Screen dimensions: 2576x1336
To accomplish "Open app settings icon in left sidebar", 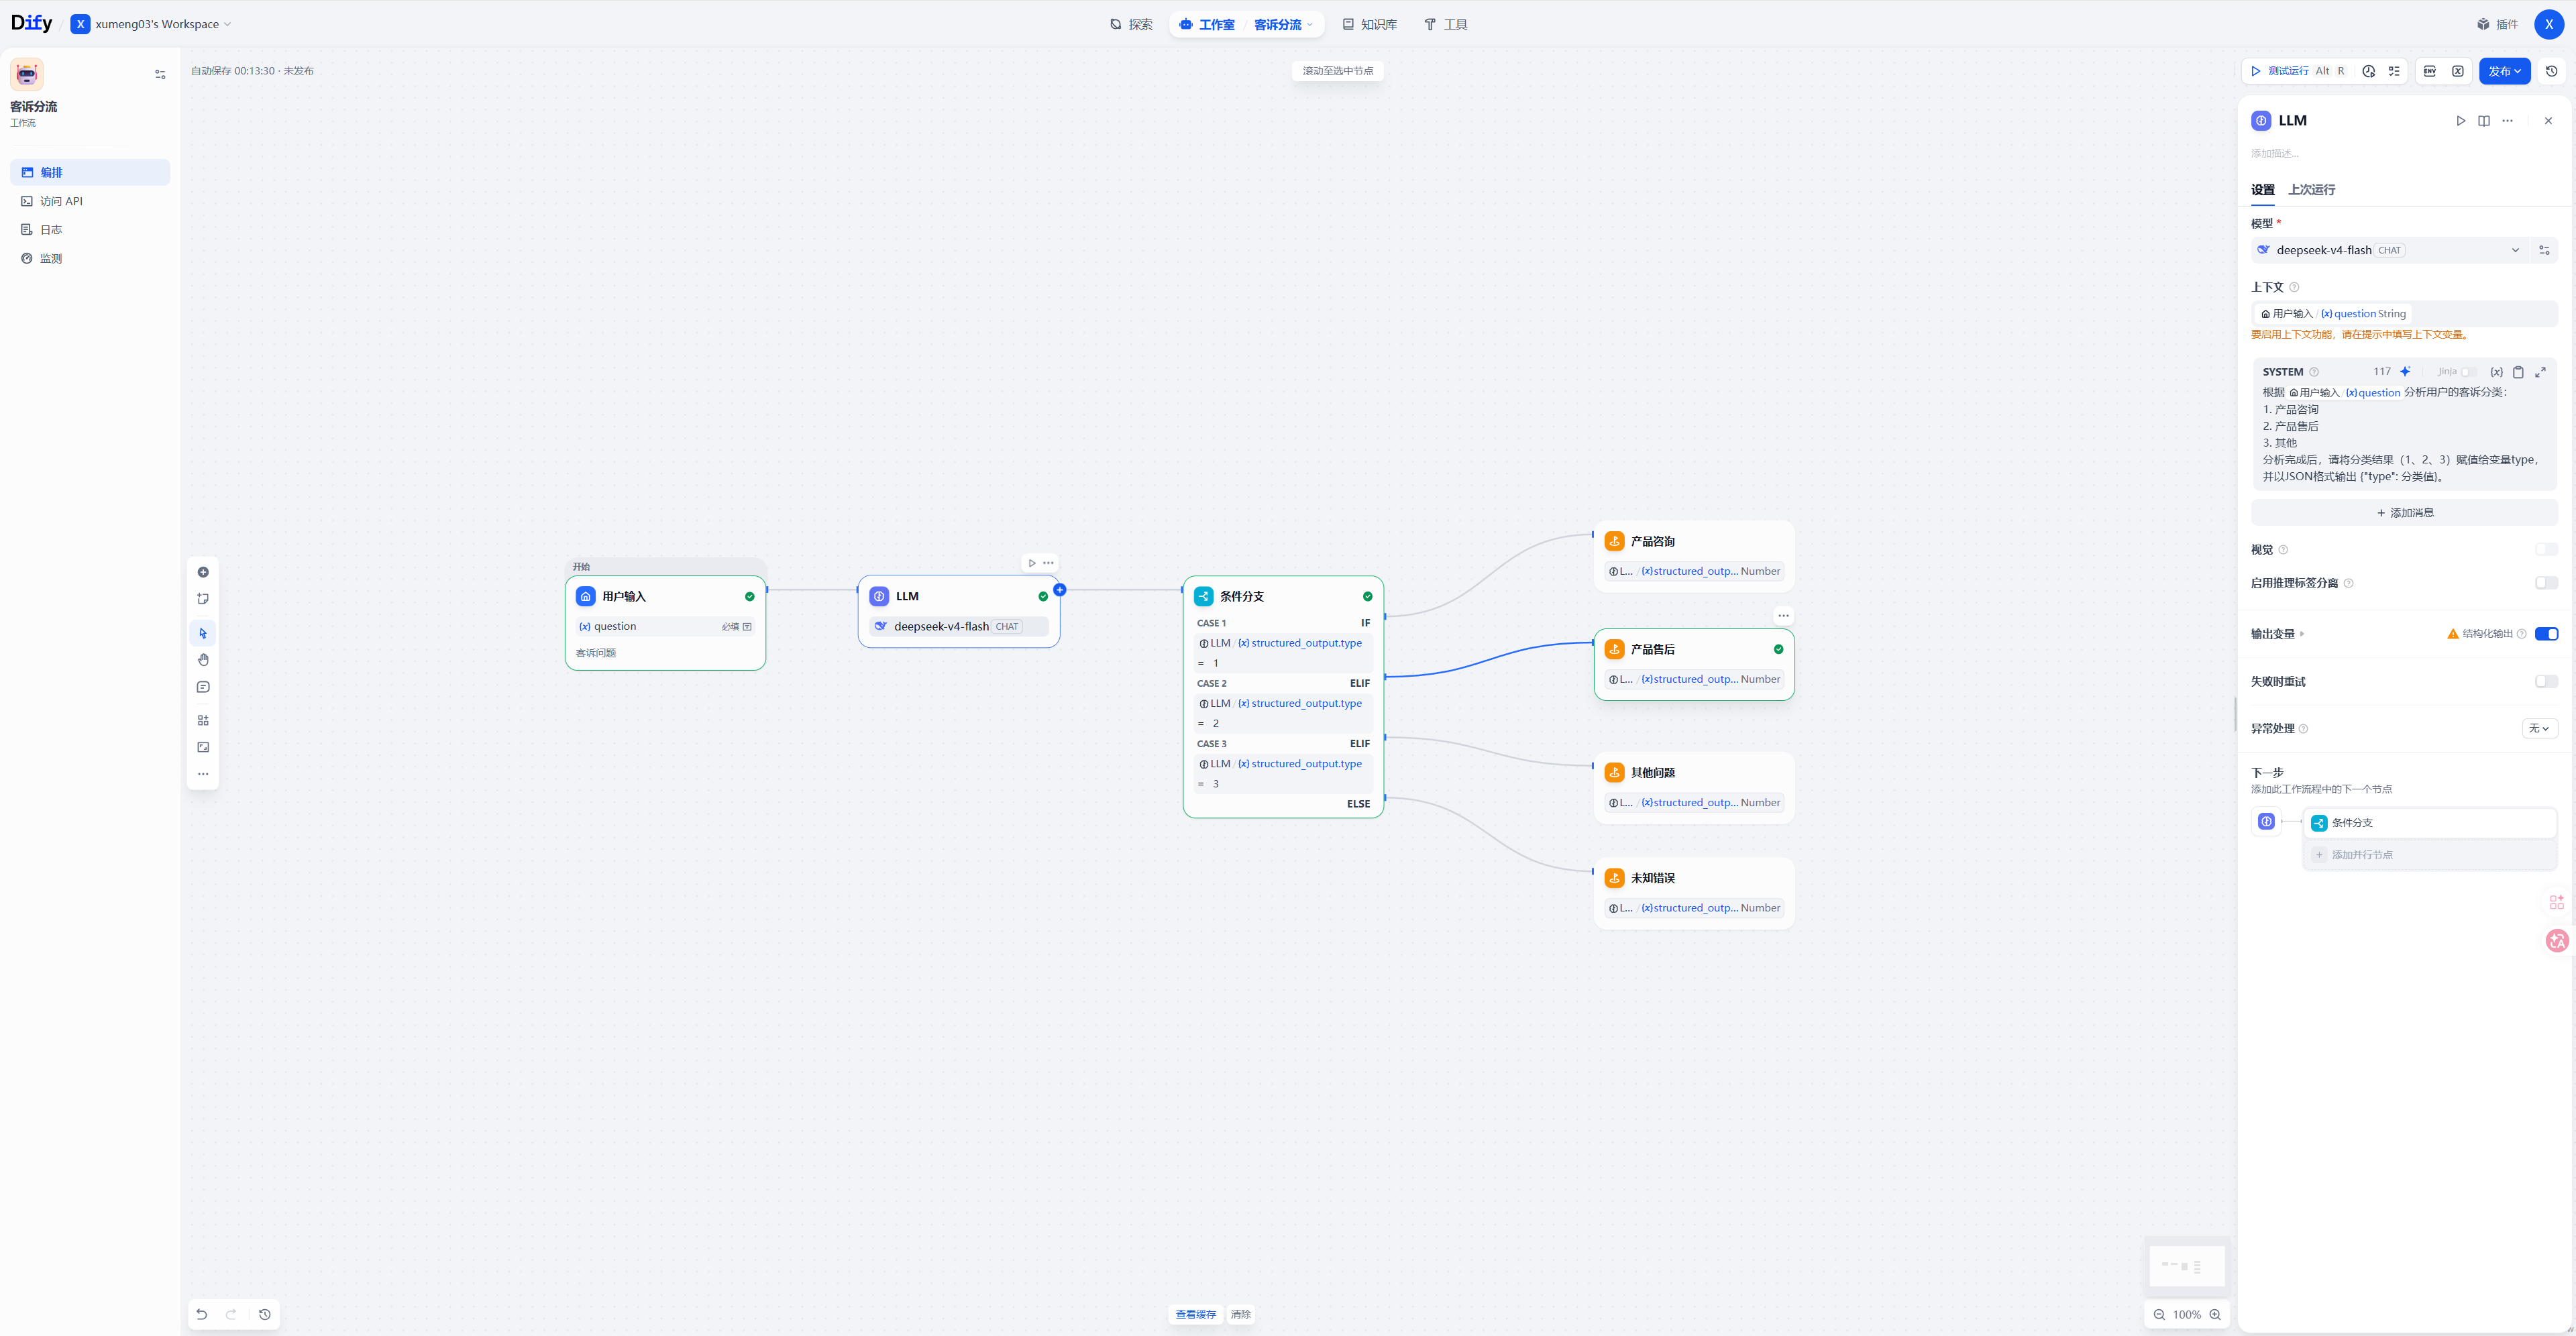I will point(160,74).
